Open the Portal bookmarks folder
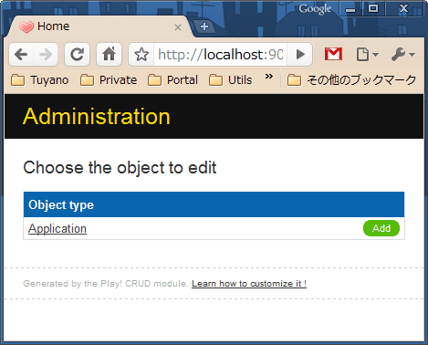The height and width of the screenshot is (345, 428). pyautogui.click(x=172, y=80)
